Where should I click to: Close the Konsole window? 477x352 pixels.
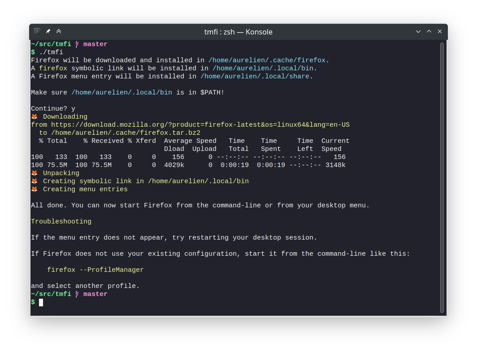point(440,31)
